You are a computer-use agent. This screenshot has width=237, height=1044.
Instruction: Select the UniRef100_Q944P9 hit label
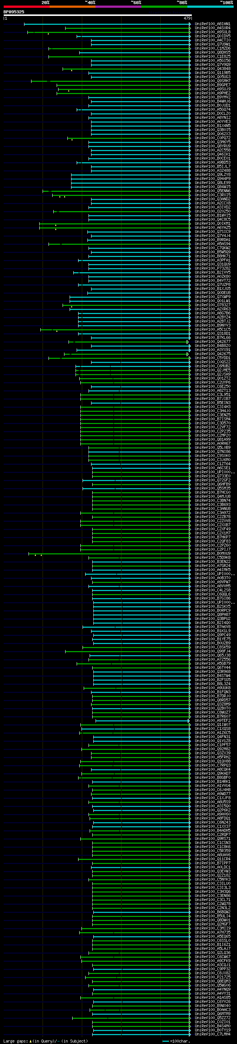click(212, 179)
